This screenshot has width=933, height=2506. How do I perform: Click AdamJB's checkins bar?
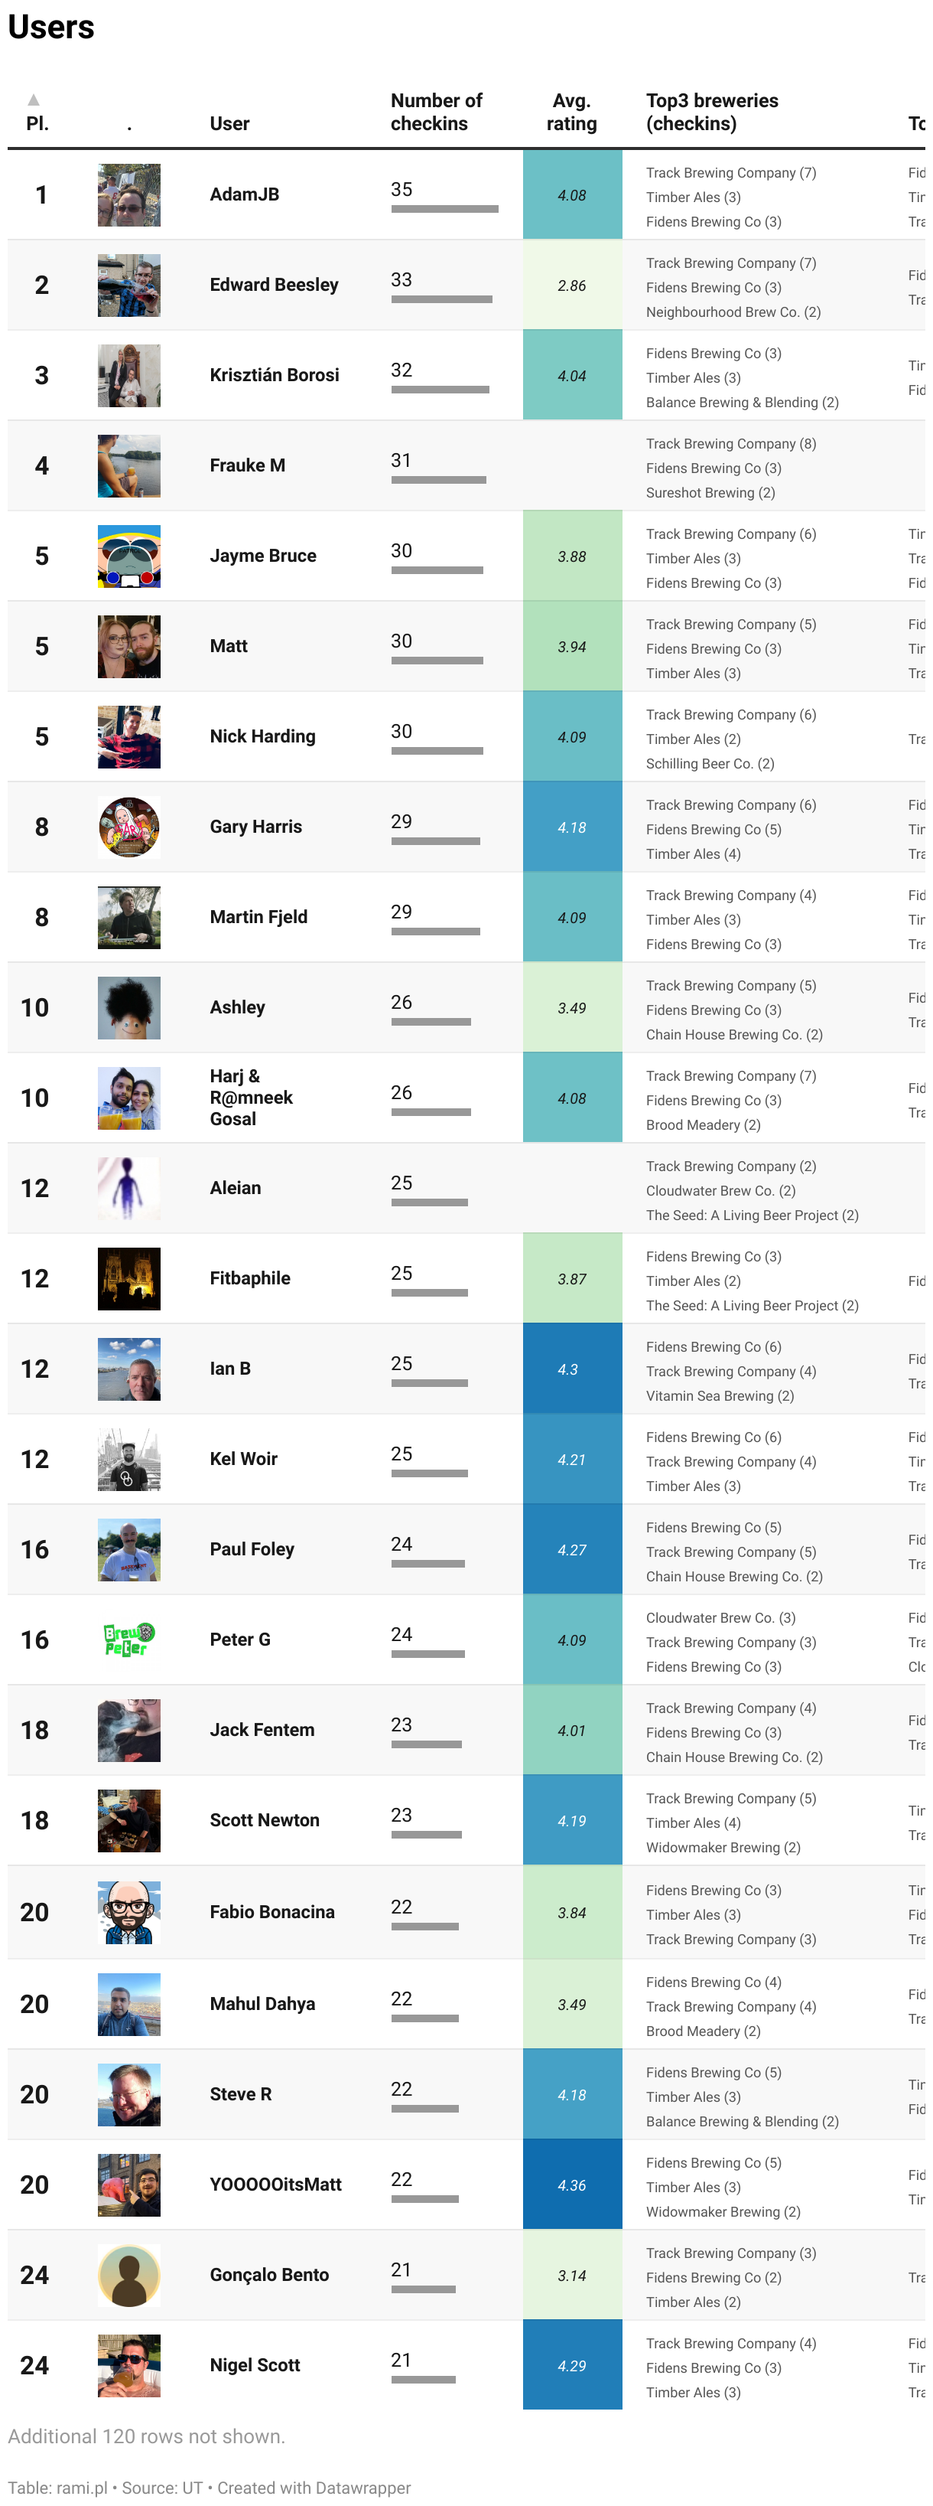pyautogui.click(x=445, y=209)
